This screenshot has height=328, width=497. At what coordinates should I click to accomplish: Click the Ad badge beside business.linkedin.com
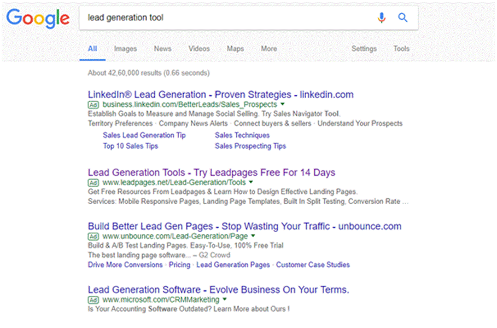tap(93, 105)
